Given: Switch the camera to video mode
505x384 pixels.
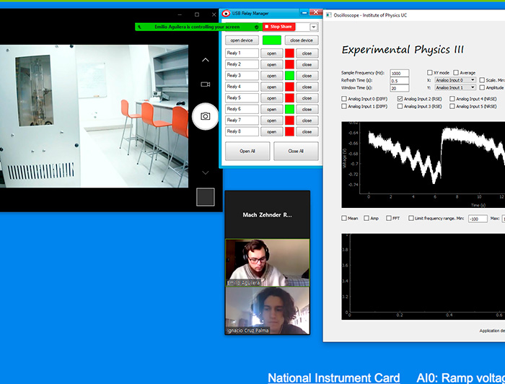Looking at the screenshot, I should coord(206,84).
